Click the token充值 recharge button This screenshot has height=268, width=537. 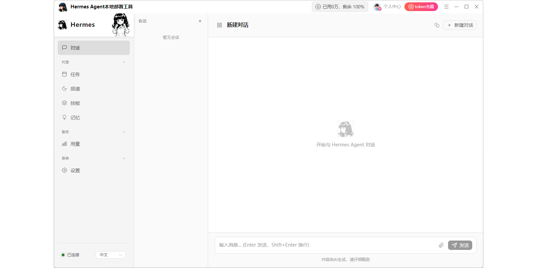[421, 7]
